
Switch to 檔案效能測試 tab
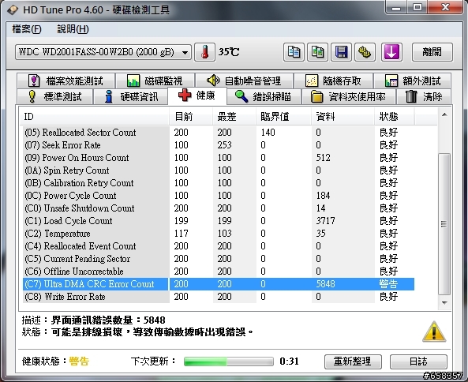[66, 81]
